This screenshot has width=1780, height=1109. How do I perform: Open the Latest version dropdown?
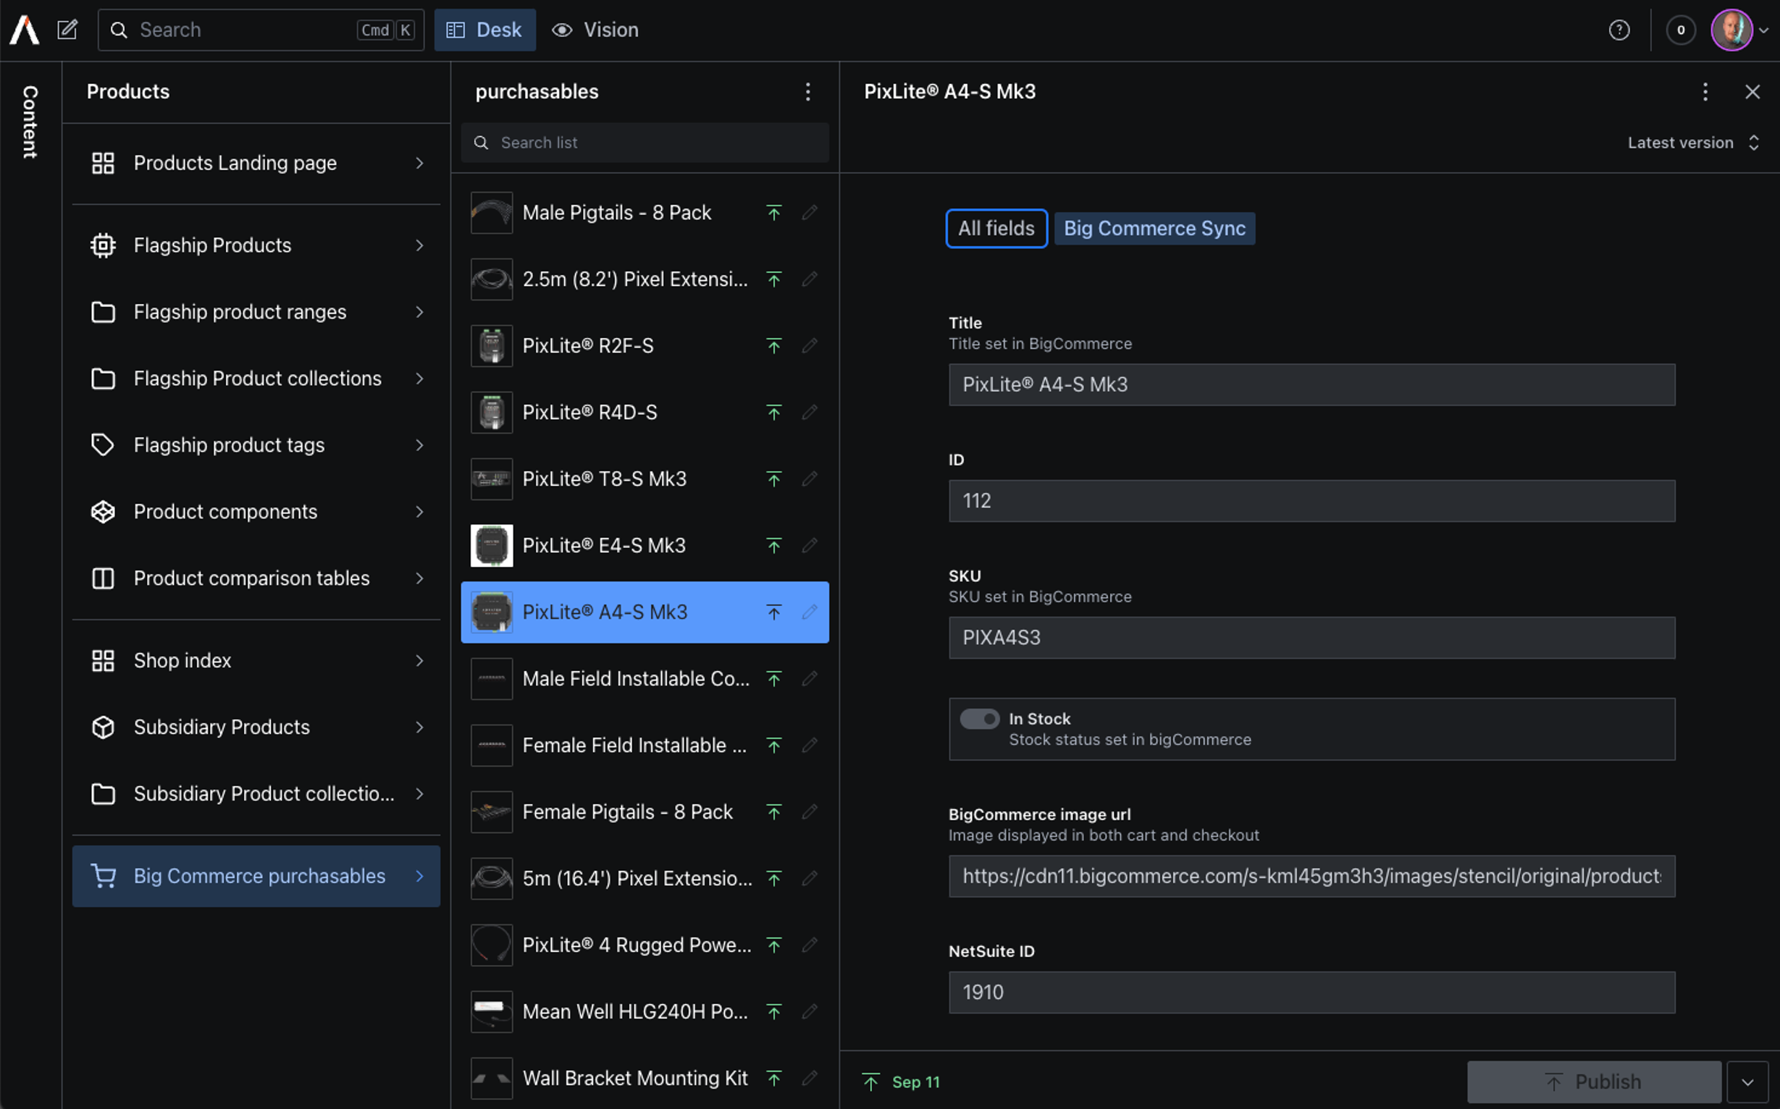coord(1692,143)
